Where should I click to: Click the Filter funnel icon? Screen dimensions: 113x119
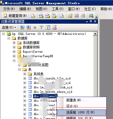[x=41, y=28]
